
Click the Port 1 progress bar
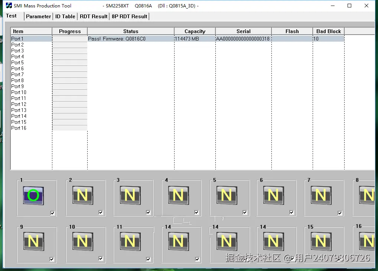tap(70, 39)
